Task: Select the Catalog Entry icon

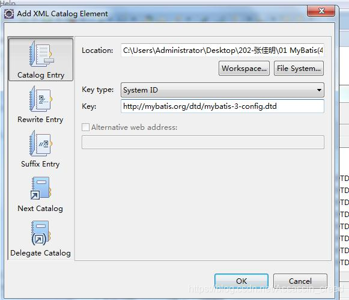Action: pyautogui.click(x=41, y=54)
